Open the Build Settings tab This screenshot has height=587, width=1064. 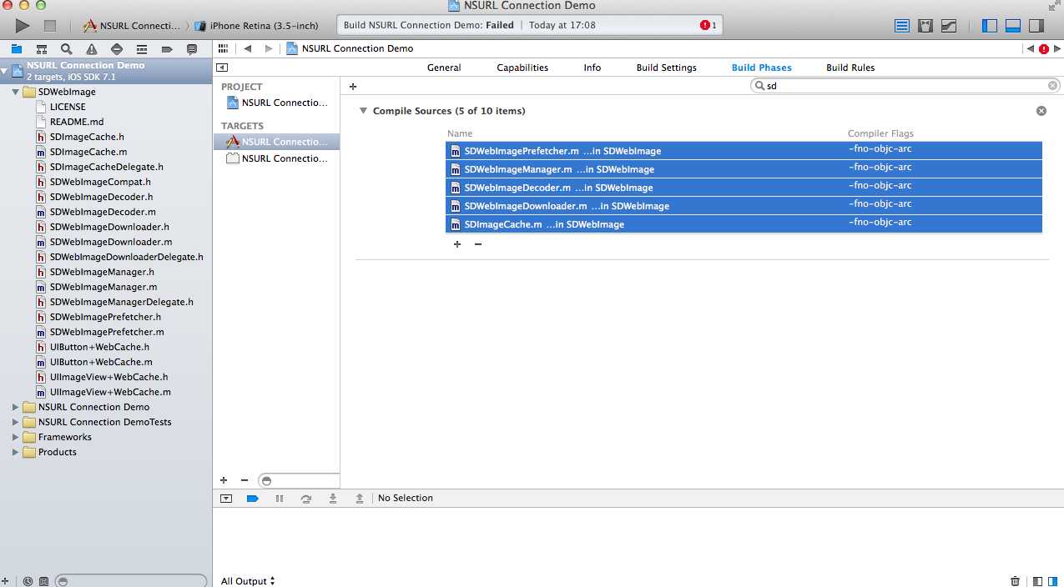pyautogui.click(x=666, y=68)
